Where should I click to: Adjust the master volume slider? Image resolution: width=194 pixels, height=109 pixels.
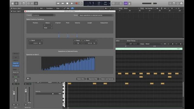(149, 3)
